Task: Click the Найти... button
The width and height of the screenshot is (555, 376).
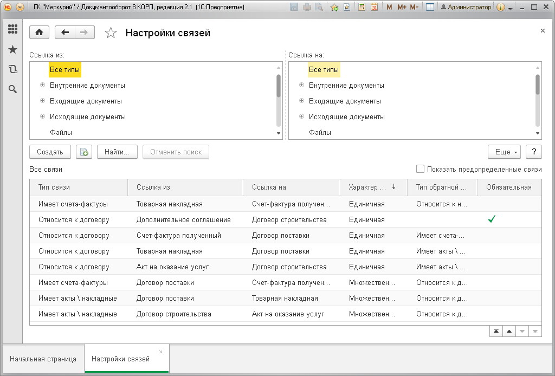Action: pos(117,152)
